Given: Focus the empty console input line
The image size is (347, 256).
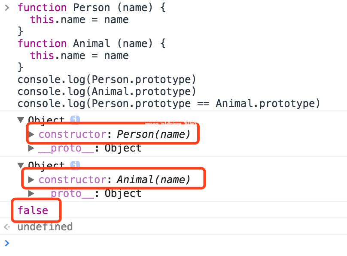Looking at the screenshot, I should pos(172,243).
